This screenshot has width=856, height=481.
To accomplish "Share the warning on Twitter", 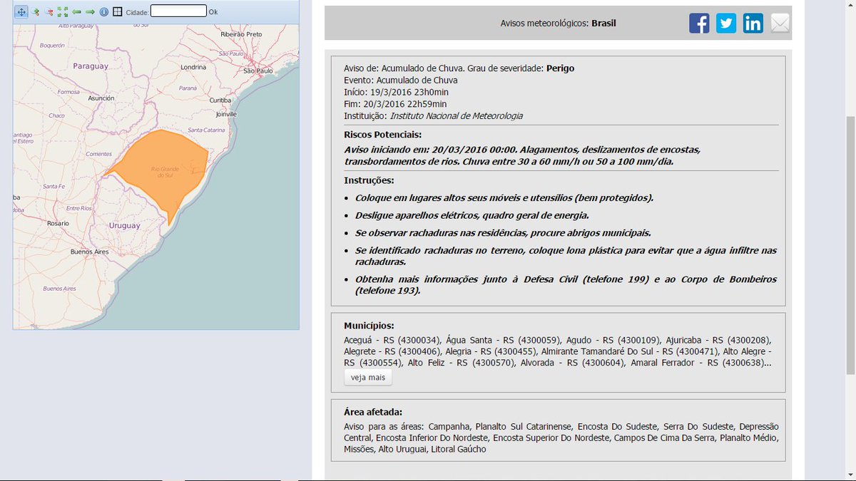I will (726, 23).
